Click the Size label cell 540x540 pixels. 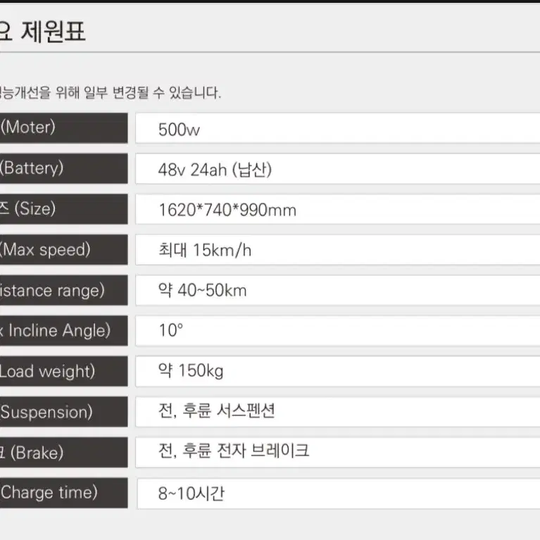63,209
